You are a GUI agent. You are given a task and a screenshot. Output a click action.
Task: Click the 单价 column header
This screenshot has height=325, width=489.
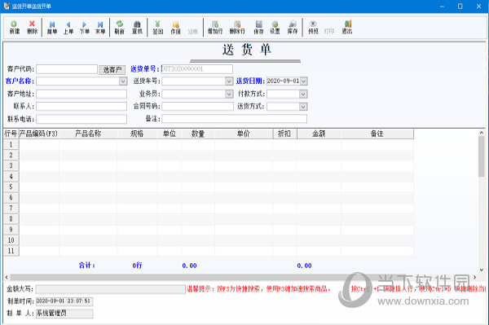click(244, 134)
